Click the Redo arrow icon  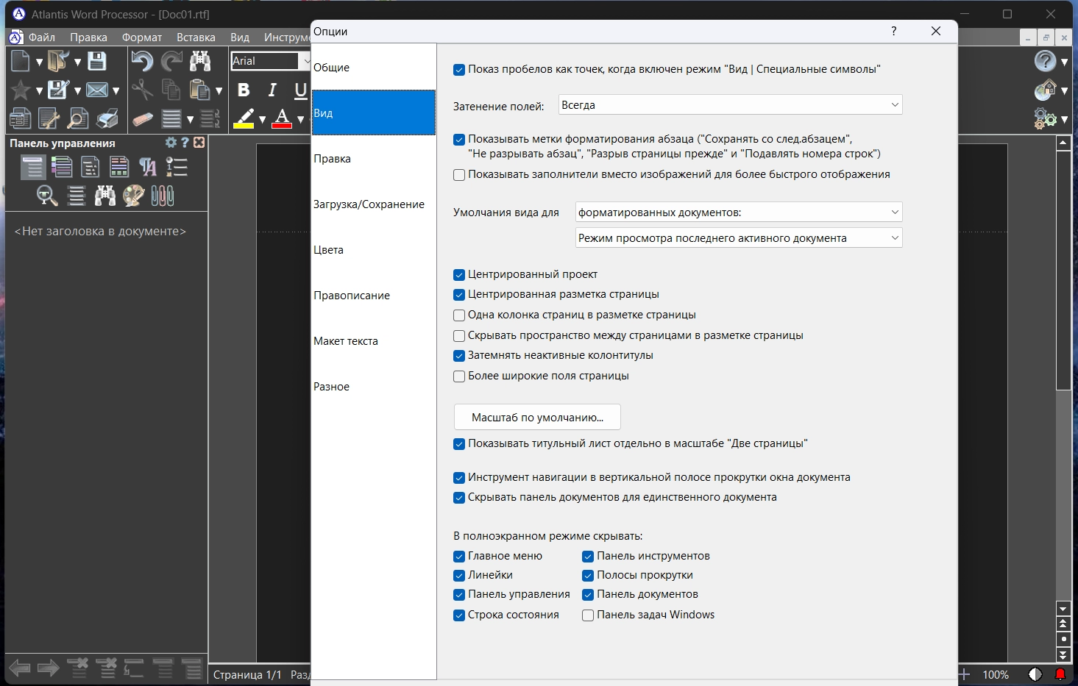(x=171, y=61)
